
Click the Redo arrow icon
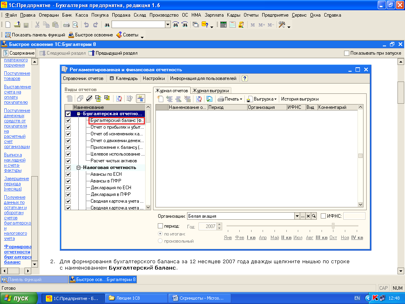click(x=96, y=25)
